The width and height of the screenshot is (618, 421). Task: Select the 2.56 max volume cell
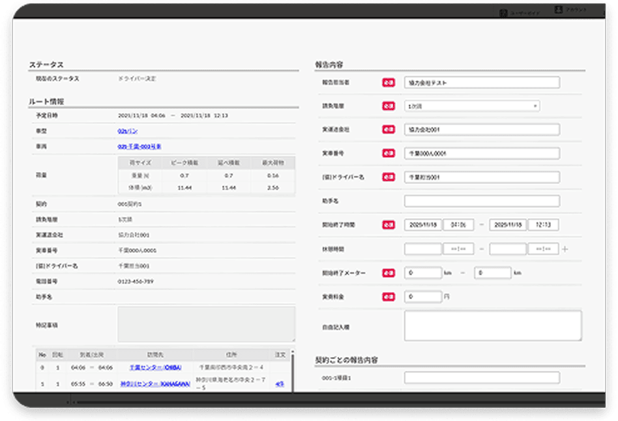pos(272,188)
